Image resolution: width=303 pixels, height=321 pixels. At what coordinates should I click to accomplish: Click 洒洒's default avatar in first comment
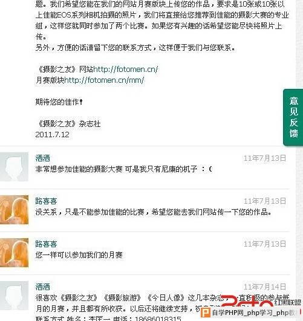click(14, 167)
